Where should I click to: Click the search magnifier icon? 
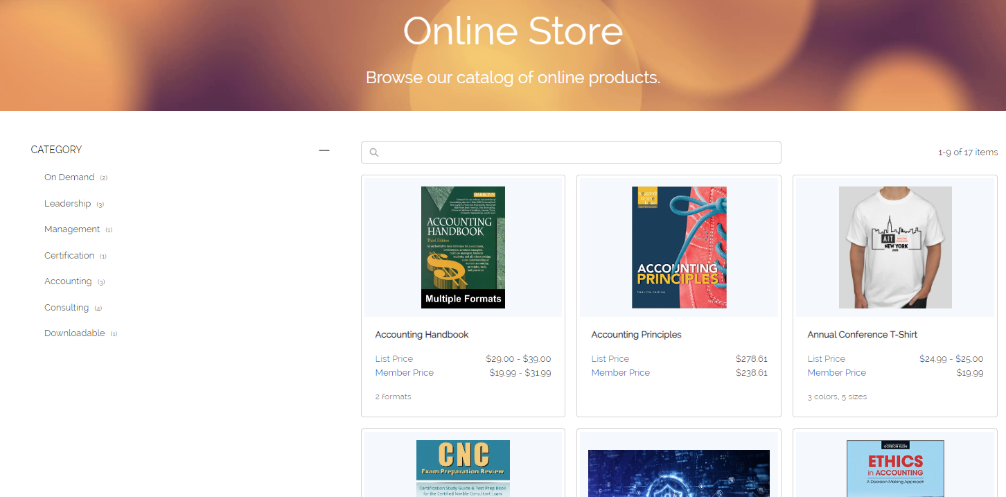click(374, 152)
